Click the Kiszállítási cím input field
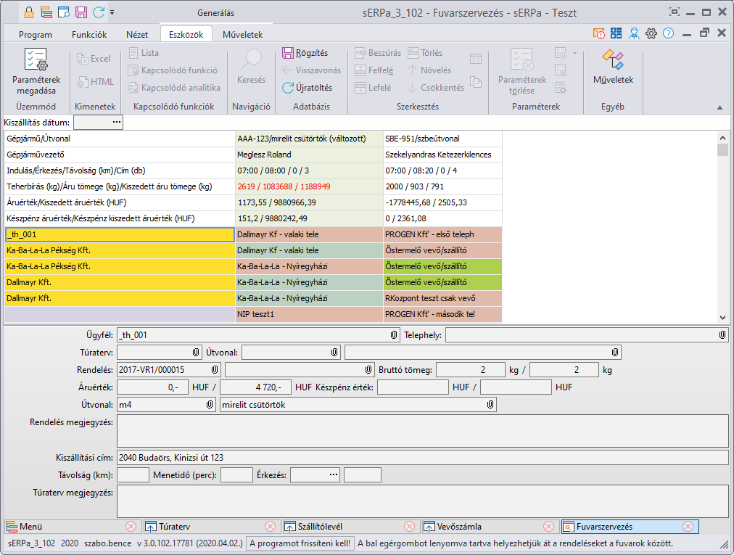The height and width of the screenshot is (555, 734). (421, 458)
